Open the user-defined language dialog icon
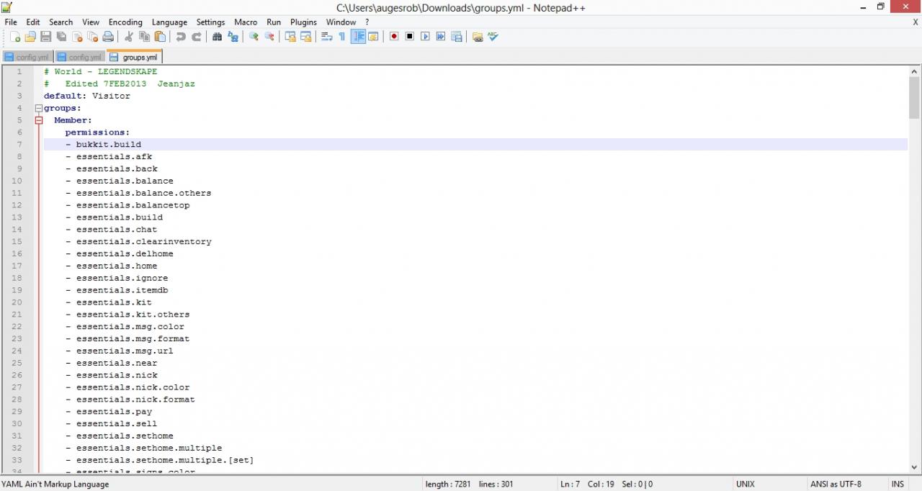This screenshot has width=922, height=491. pyautogui.click(x=373, y=37)
